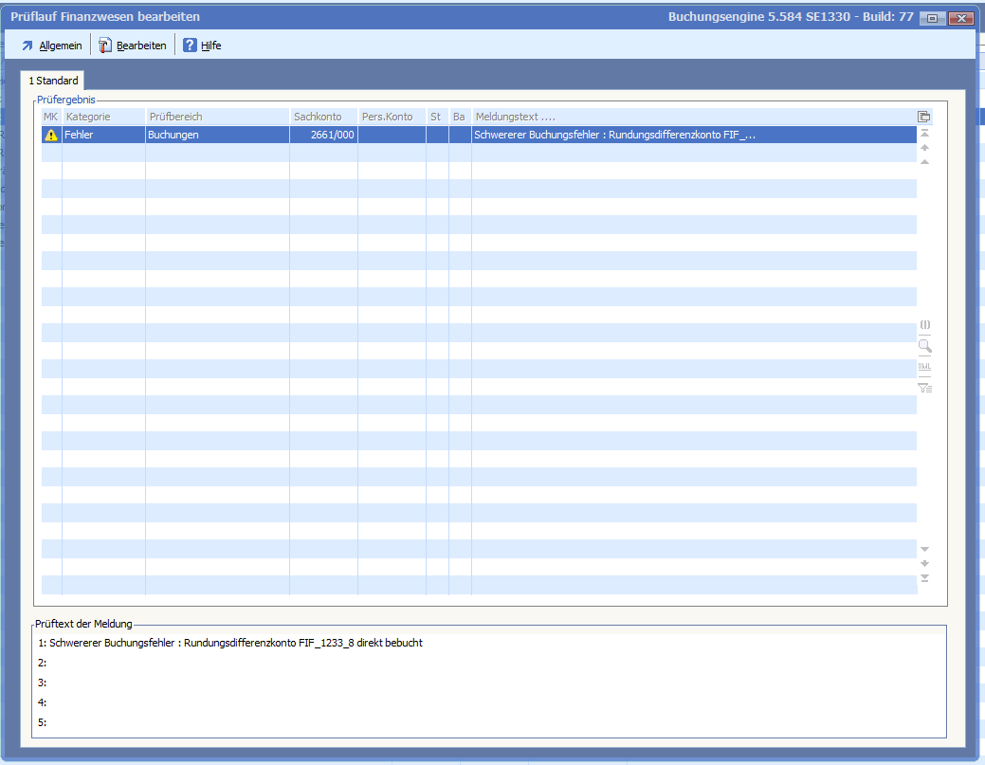985x765 pixels.
Task: Click the warning icon in MK column
Action: pyautogui.click(x=51, y=136)
